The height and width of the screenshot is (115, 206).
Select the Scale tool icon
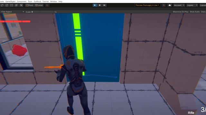point(7,5)
